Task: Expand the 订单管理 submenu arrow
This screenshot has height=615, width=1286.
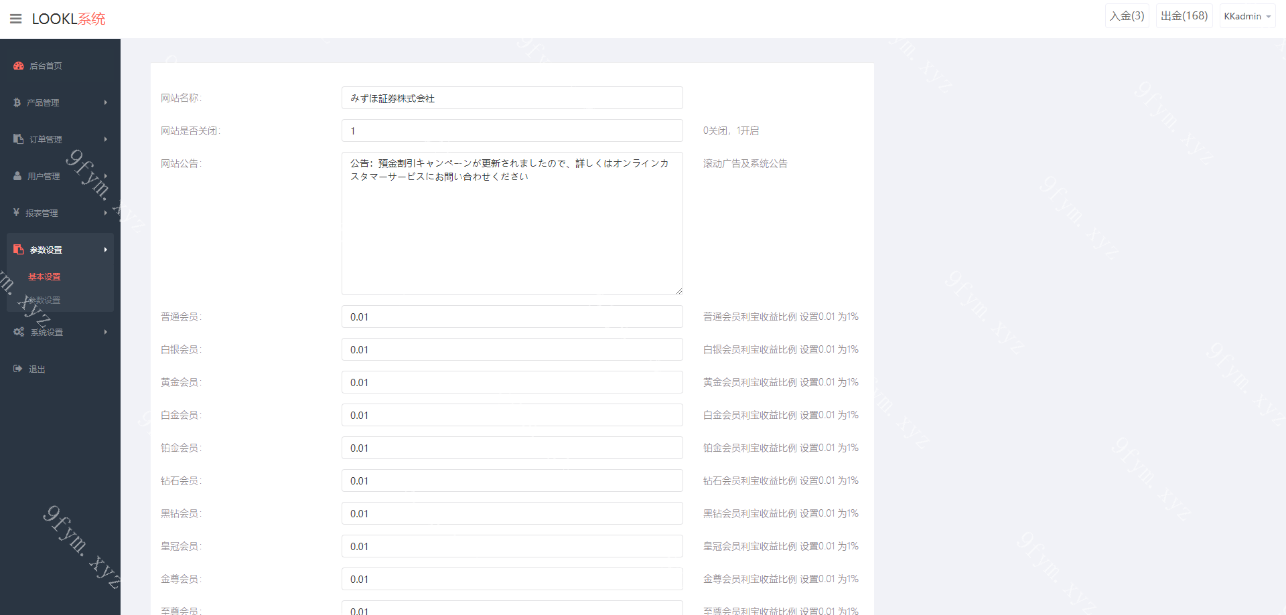Action: [106, 139]
